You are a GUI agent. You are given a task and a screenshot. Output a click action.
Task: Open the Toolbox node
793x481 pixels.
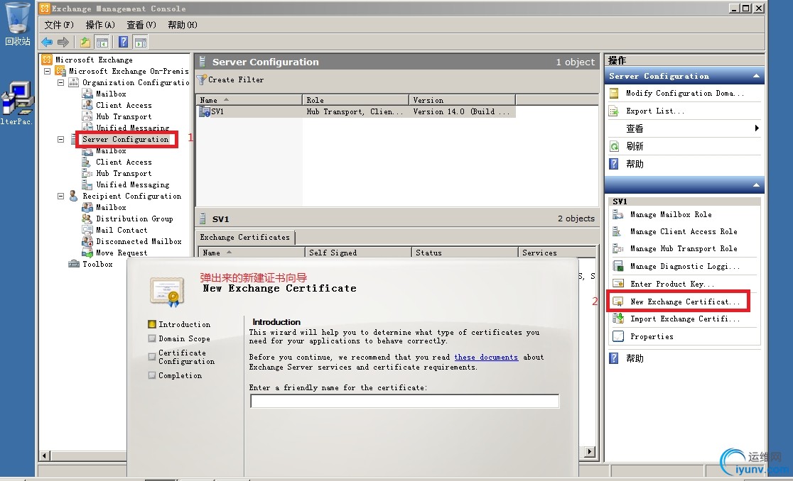(97, 264)
